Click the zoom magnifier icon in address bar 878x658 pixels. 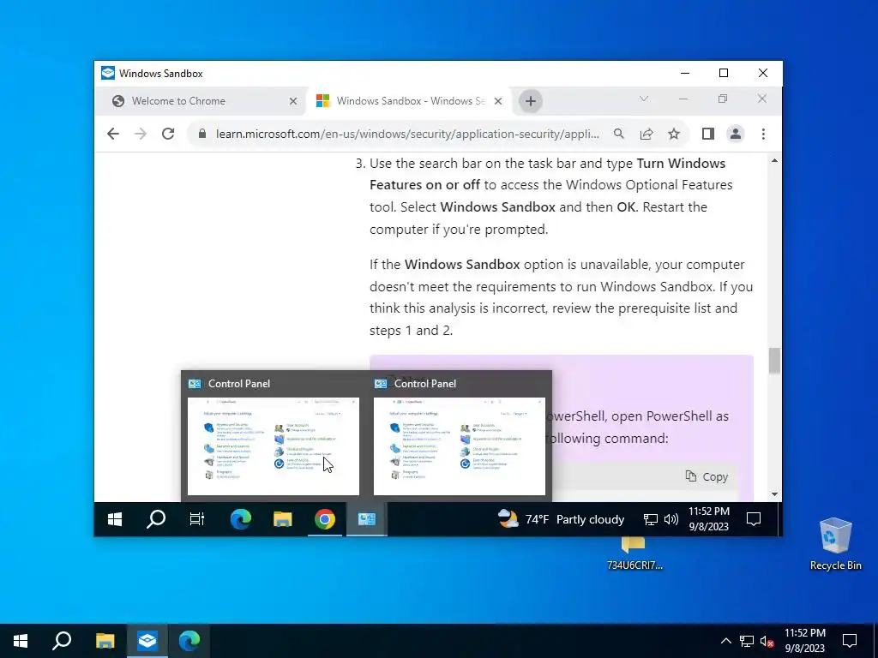tap(619, 134)
